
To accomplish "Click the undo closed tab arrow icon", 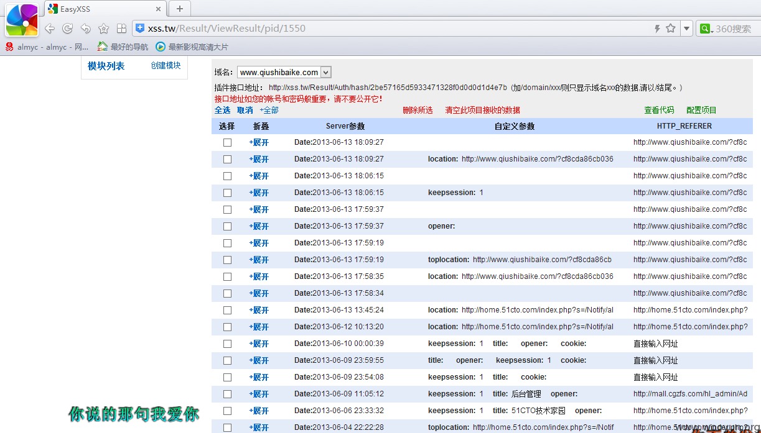I will coord(86,29).
